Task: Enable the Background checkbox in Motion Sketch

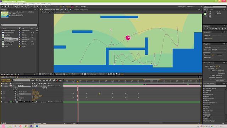Action: click(x=217, y=73)
